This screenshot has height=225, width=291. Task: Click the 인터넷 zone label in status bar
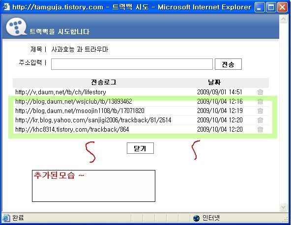(x=211, y=218)
